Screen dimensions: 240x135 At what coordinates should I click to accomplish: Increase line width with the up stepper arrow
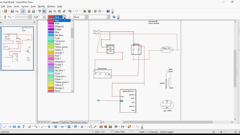44,16
